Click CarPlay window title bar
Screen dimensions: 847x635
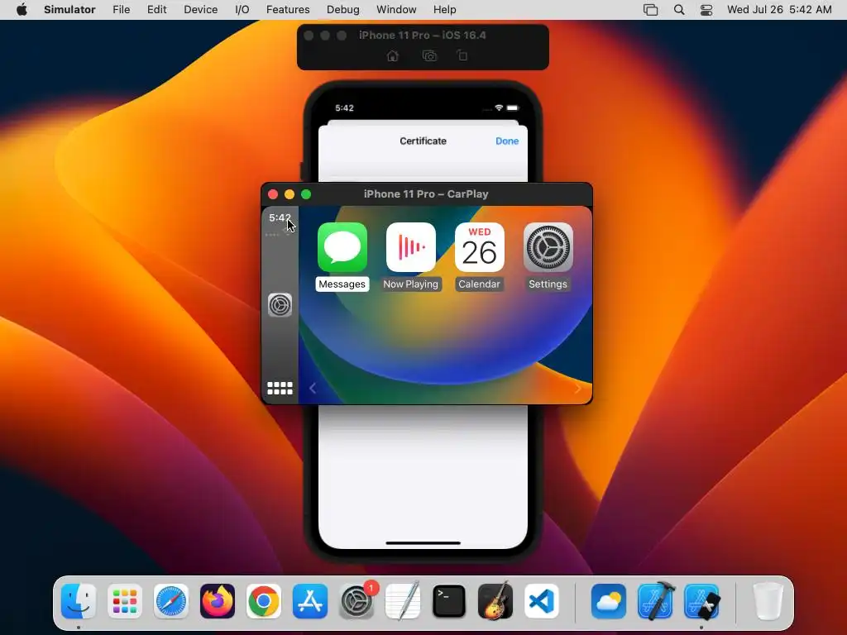426,194
